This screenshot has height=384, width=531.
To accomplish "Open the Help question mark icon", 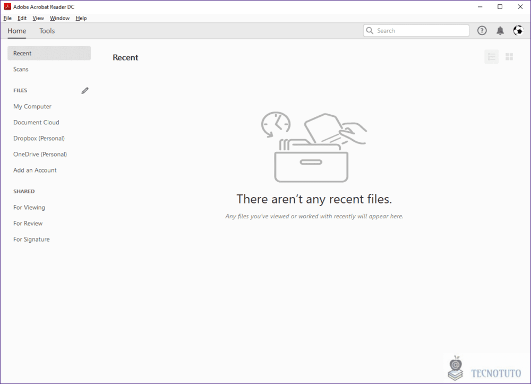I will pos(482,31).
